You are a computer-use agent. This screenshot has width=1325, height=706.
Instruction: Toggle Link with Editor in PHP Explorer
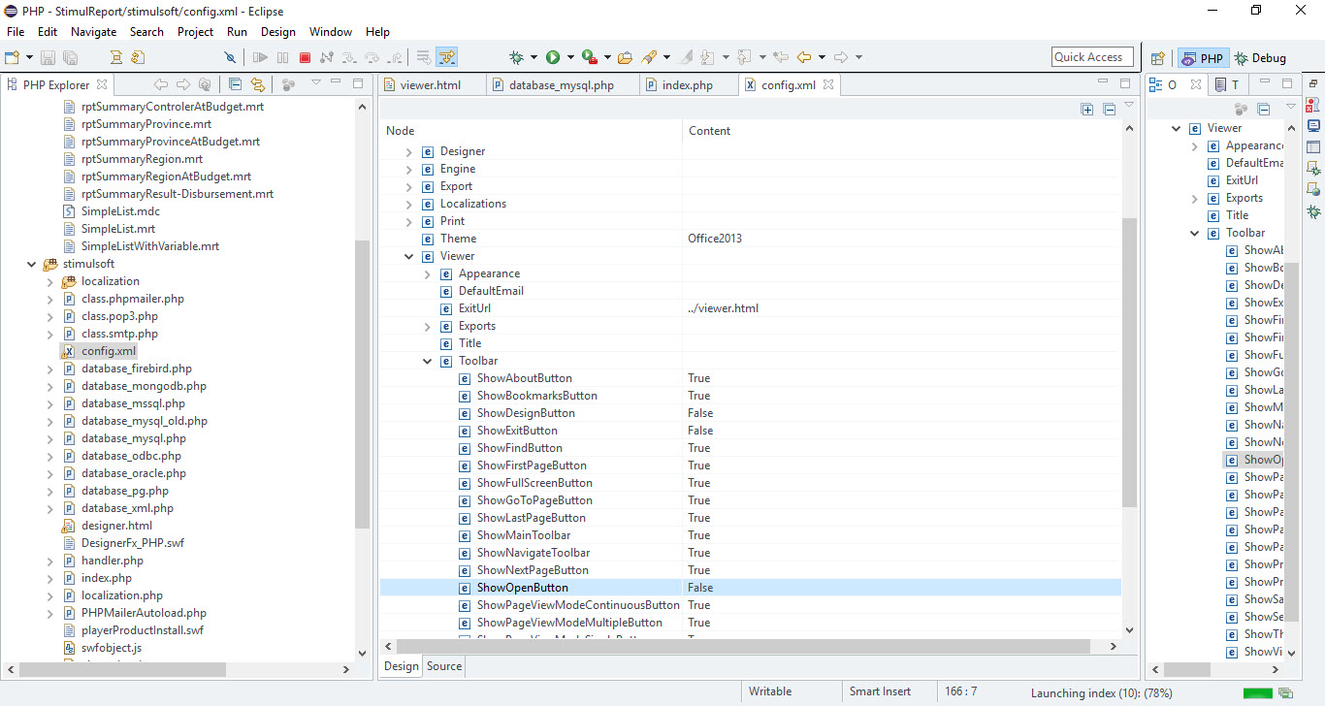coord(258,84)
